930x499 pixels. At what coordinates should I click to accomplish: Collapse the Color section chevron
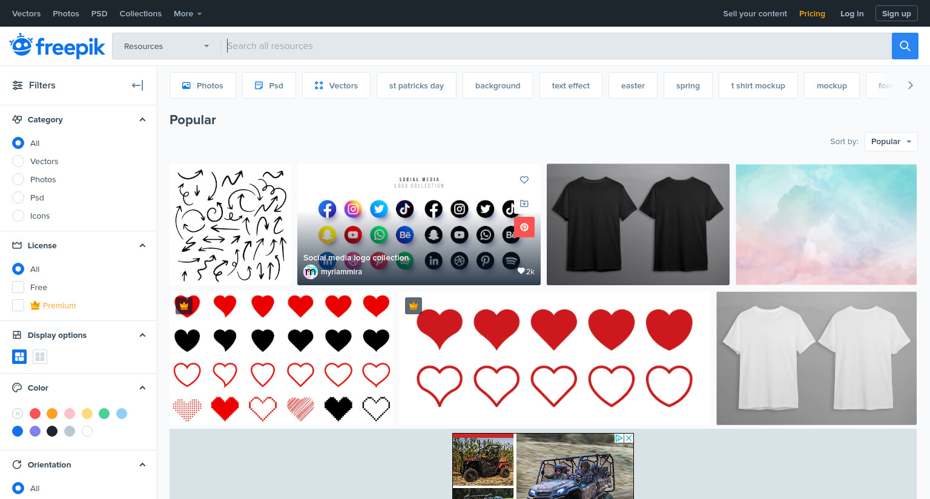[142, 388]
